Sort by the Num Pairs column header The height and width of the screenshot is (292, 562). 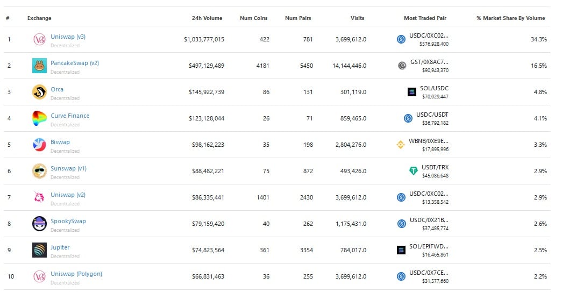pos(298,18)
